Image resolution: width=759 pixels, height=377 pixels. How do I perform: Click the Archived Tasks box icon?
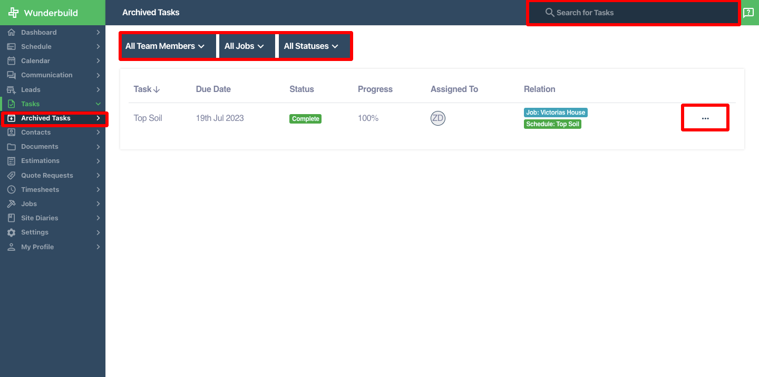point(11,118)
